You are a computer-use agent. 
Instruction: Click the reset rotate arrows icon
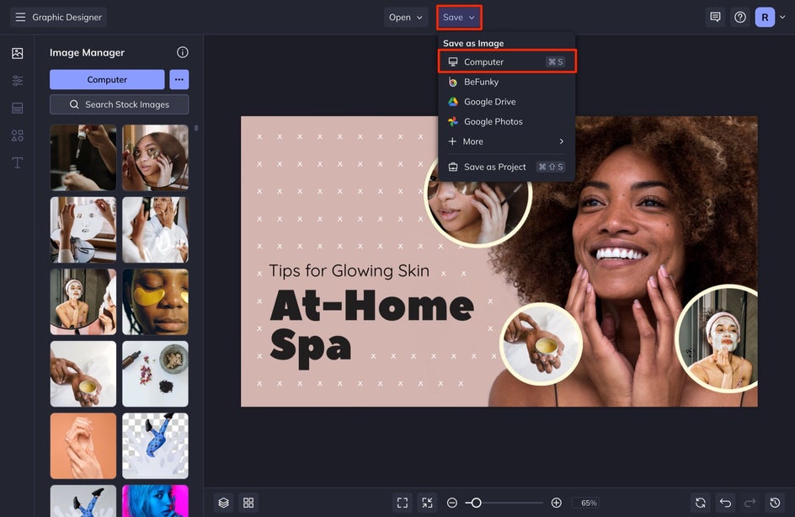pos(701,503)
